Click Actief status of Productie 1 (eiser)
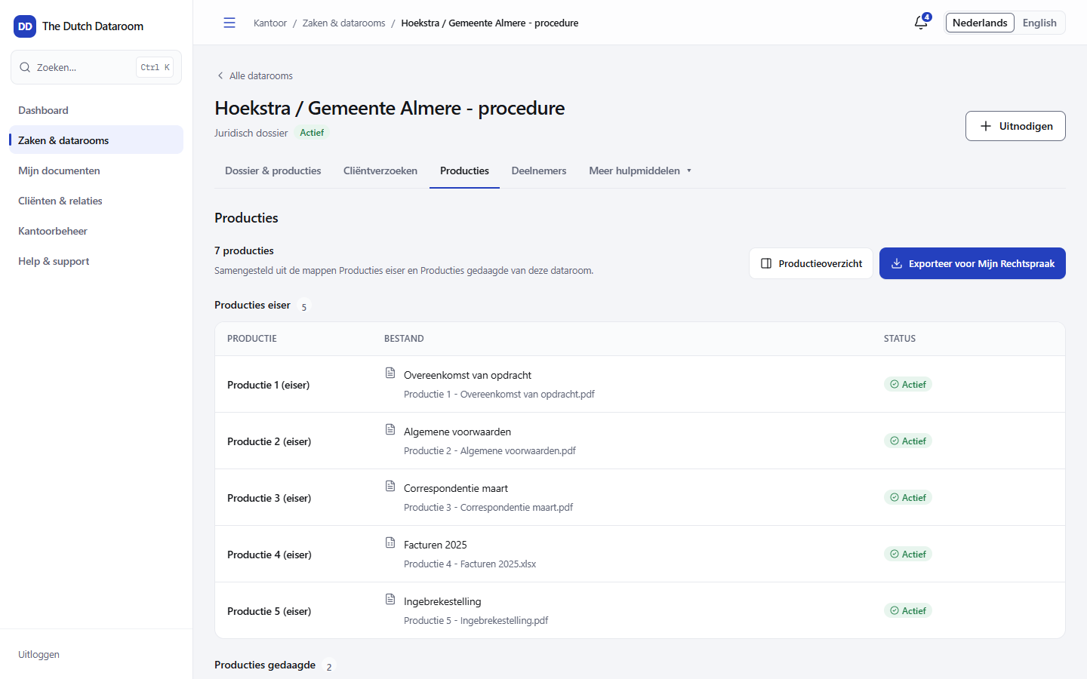Screen dimensions: 1087x679 [908, 384]
